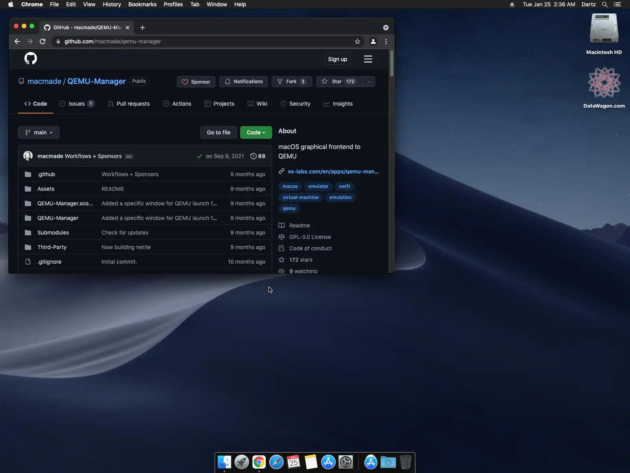630x473 pixels.
Task: Open the History menu in menu bar
Action: [x=112, y=4]
